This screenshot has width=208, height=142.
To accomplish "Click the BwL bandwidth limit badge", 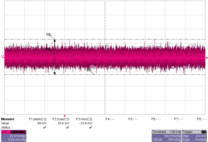I will tap(13, 132).
